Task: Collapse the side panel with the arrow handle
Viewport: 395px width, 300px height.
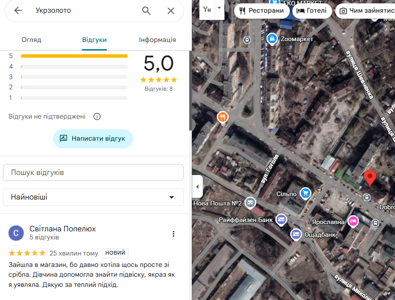Action: coord(197,186)
